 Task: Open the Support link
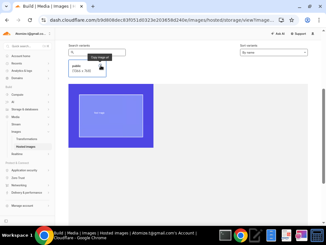[x=298, y=33]
